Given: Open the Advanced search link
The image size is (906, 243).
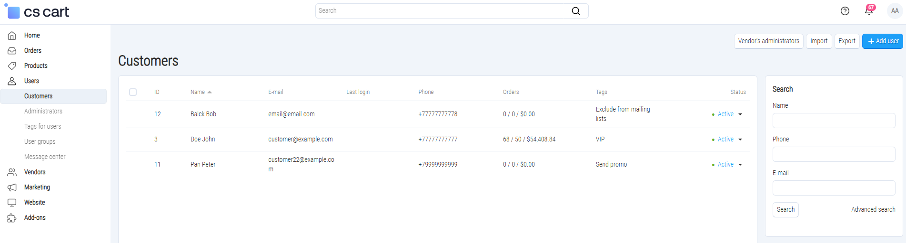Looking at the screenshot, I should (x=873, y=209).
